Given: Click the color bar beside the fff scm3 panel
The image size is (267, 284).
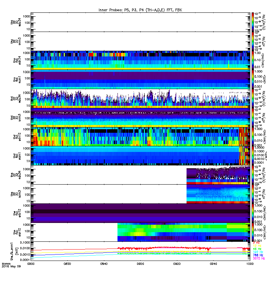Looking at the screenshot, I should (x=253, y=194).
